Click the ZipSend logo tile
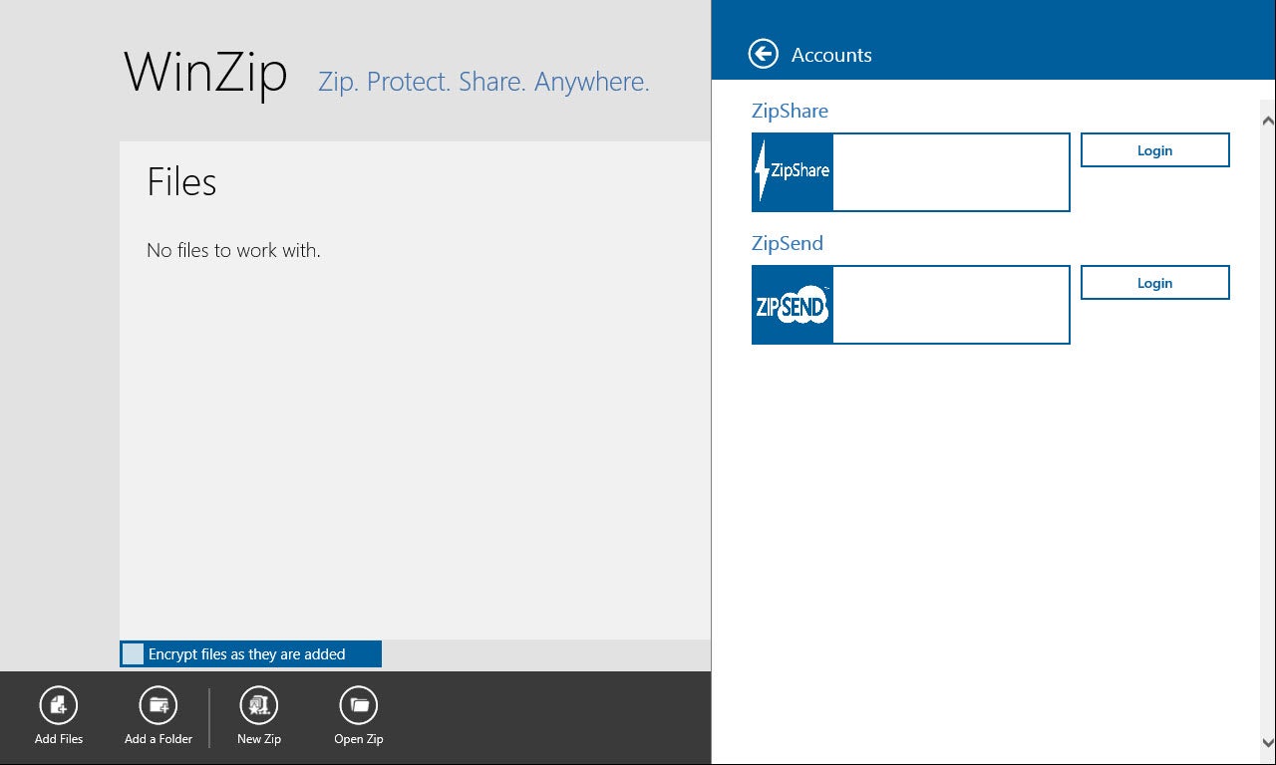 pos(793,305)
